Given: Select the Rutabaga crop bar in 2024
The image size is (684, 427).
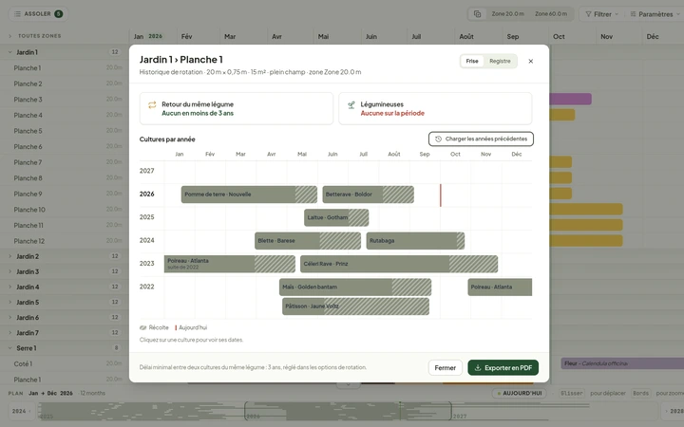Looking at the screenshot, I should [x=415, y=240].
